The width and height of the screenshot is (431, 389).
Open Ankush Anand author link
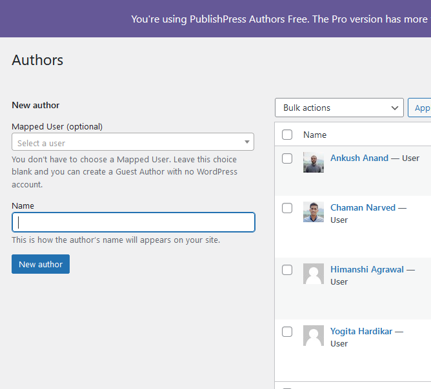click(x=359, y=158)
